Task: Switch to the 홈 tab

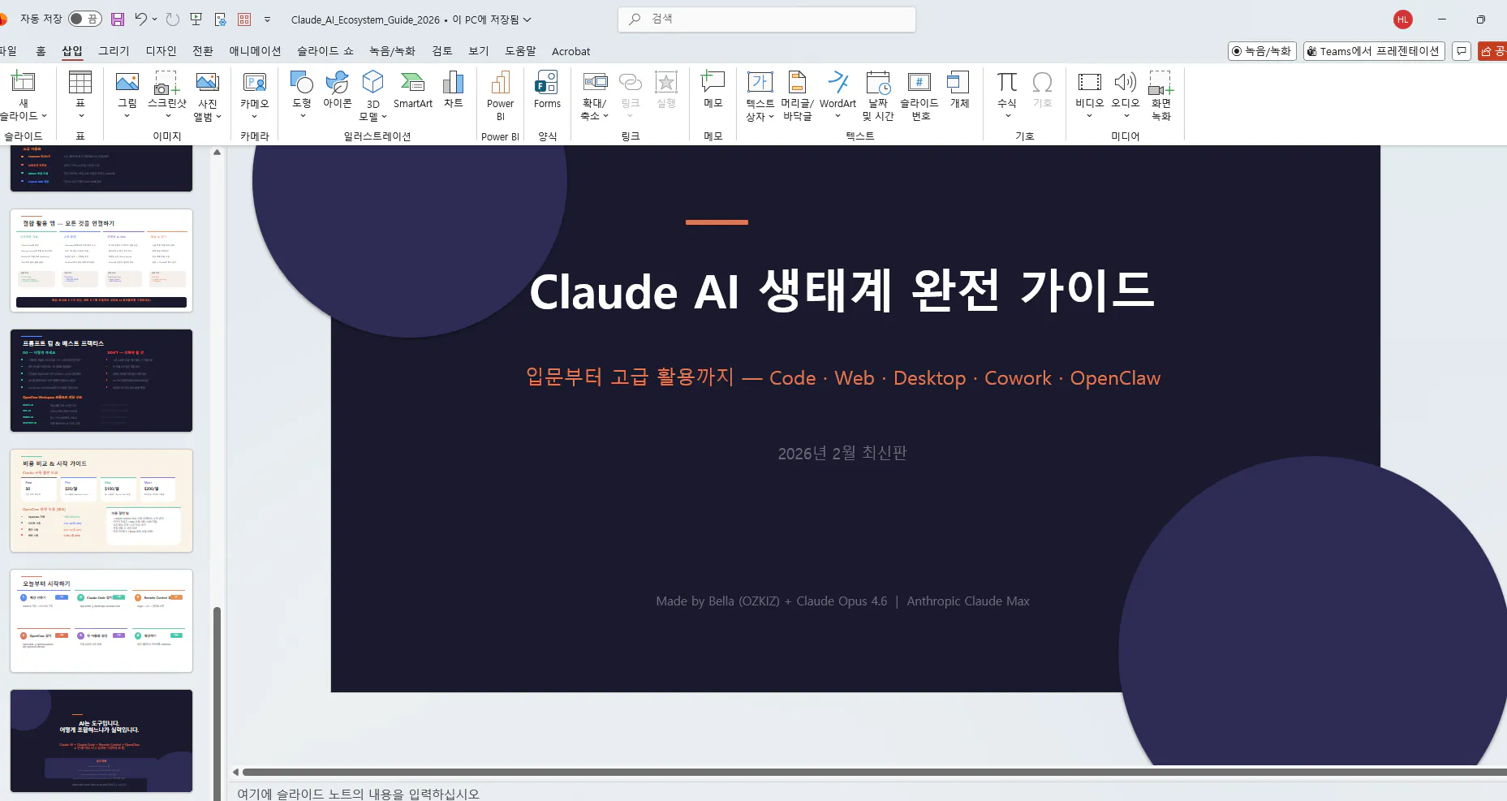Action: (x=41, y=51)
